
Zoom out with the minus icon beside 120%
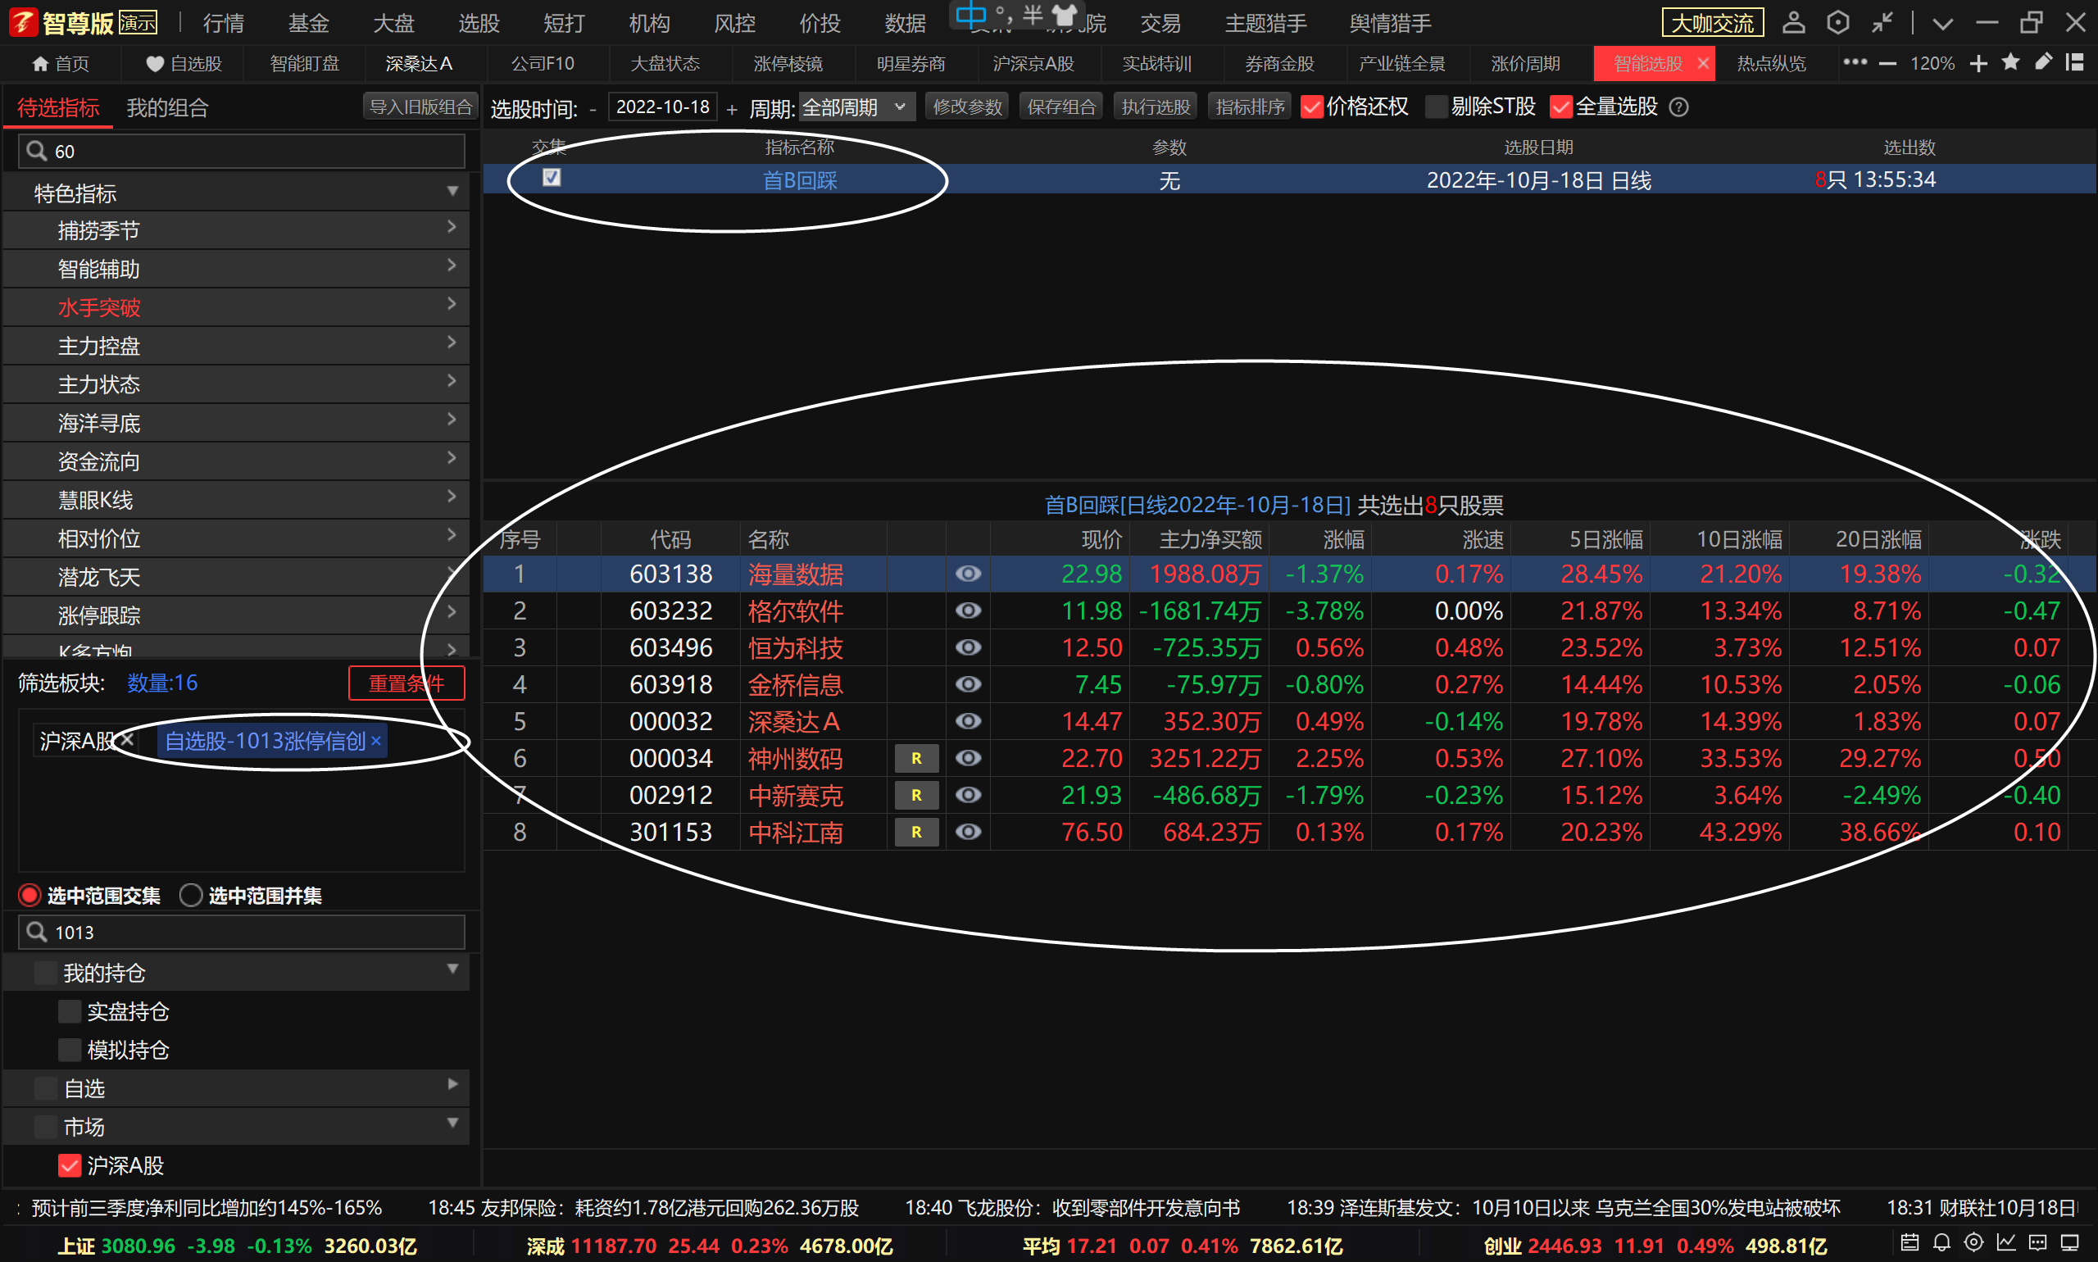pyautogui.click(x=1888, y=64)
